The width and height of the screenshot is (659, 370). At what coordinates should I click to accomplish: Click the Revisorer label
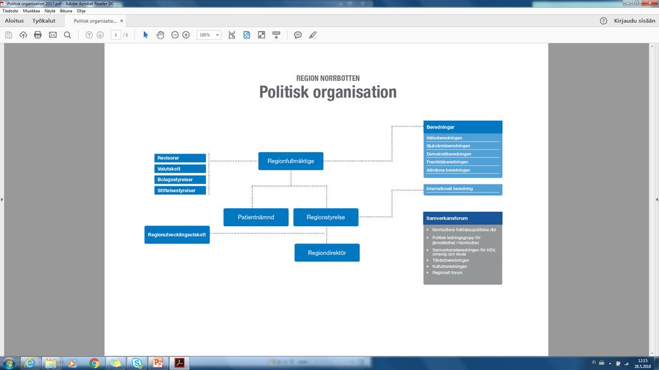(x=180, y=158)
